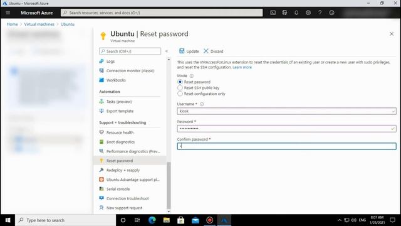This screenshot has width=401, height=226.
Task: Click the Azure global search bar
Action: tap(162, 13)
